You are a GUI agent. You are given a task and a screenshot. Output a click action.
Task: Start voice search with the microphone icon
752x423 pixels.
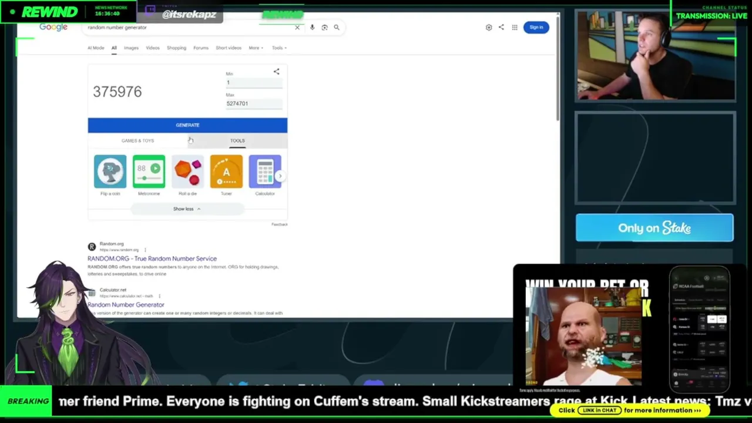tap(312, 27)
